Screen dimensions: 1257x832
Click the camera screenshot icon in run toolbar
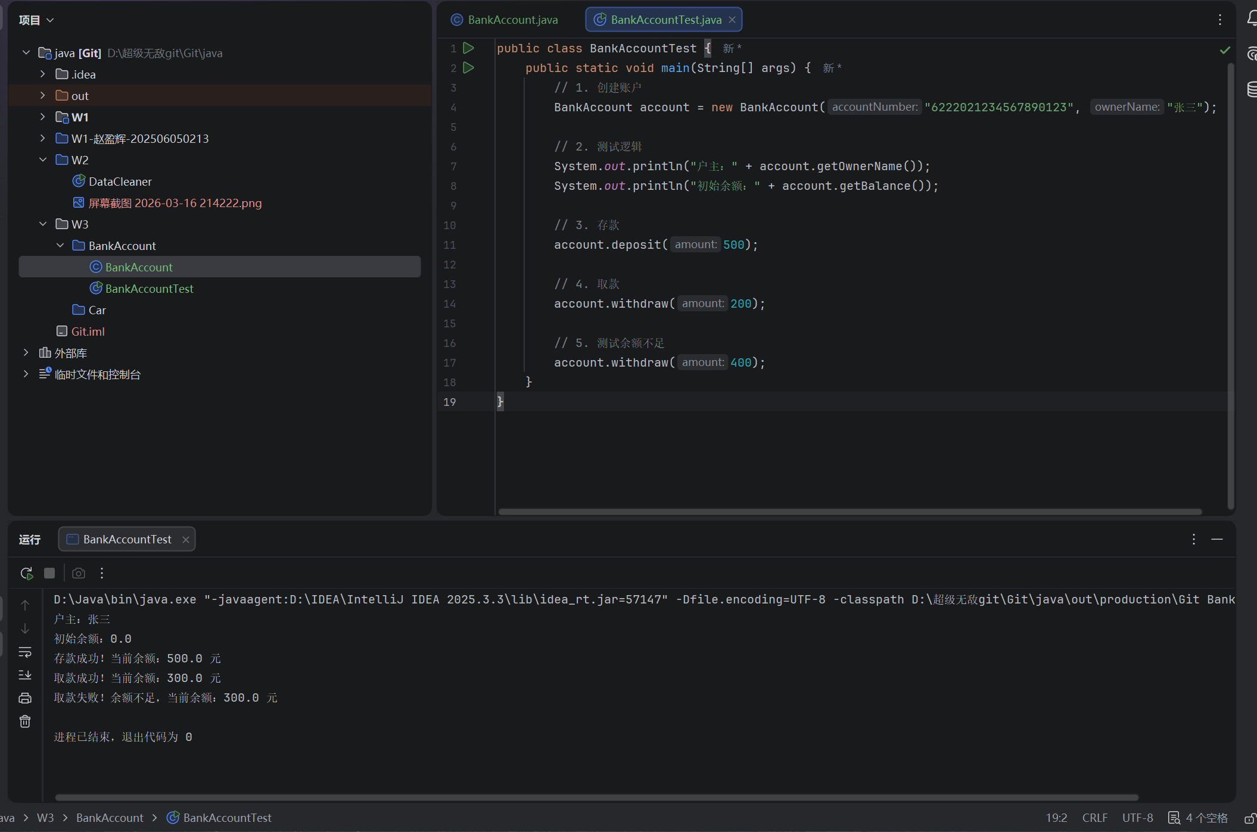79,573
